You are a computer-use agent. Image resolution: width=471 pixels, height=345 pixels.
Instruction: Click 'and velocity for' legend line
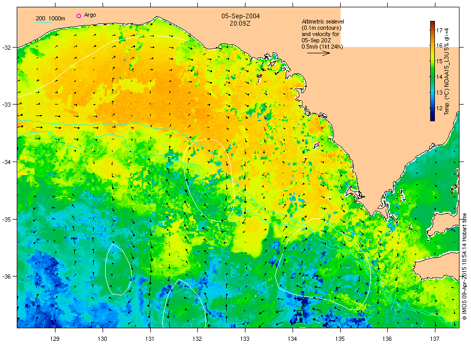[320, 34]
